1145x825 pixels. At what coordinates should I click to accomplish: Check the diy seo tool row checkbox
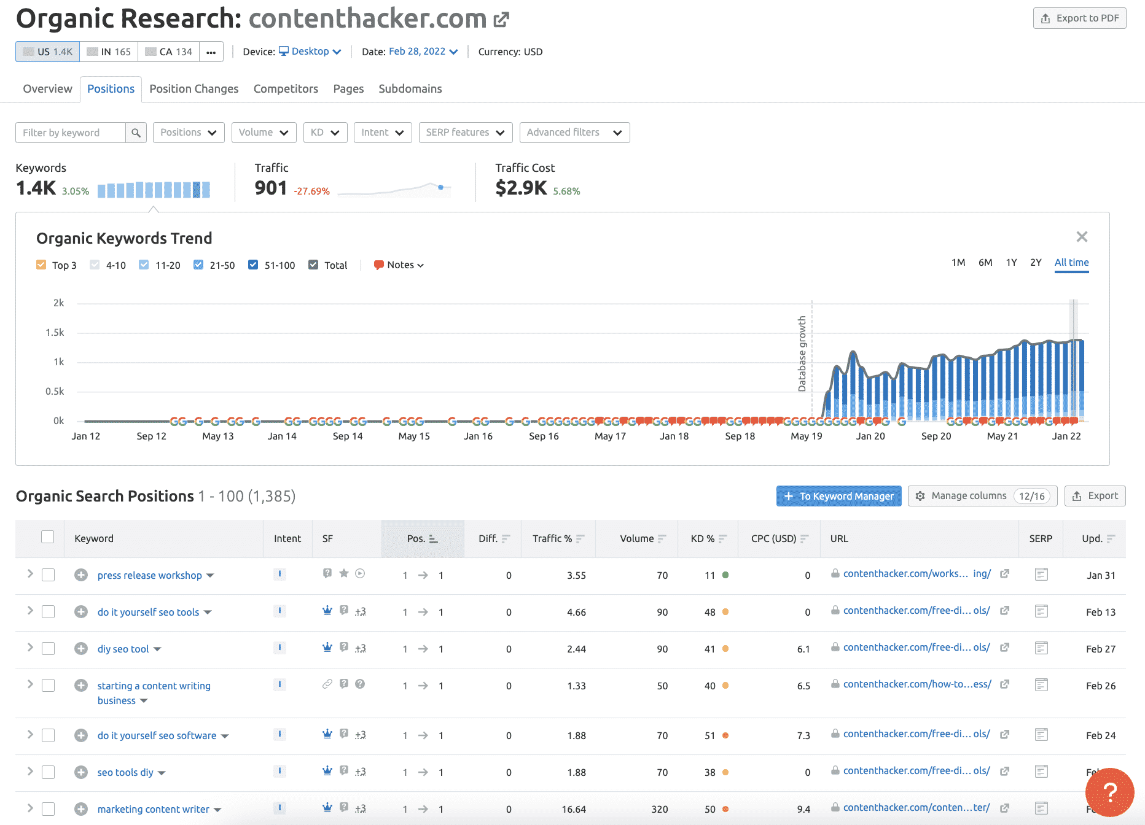(x=49, y=649)
